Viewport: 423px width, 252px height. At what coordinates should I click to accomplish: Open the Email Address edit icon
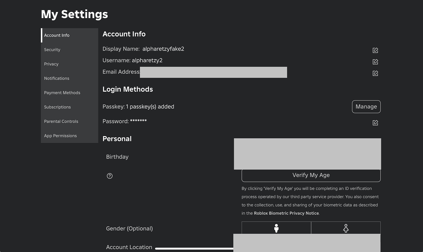point(375,73)
